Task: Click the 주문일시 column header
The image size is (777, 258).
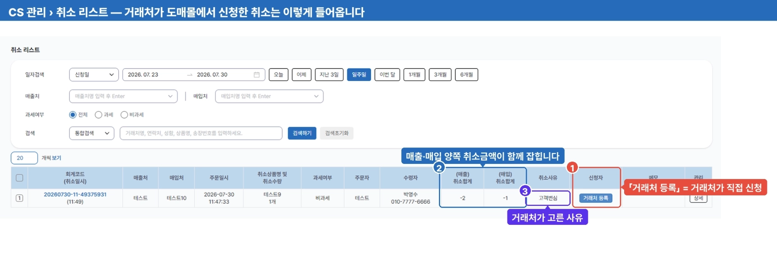Action: [x=219, y=178]
